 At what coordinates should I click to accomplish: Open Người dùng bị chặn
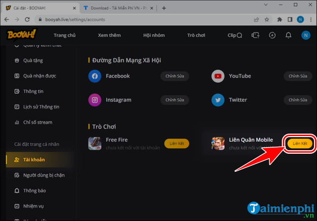coord(39,175)
